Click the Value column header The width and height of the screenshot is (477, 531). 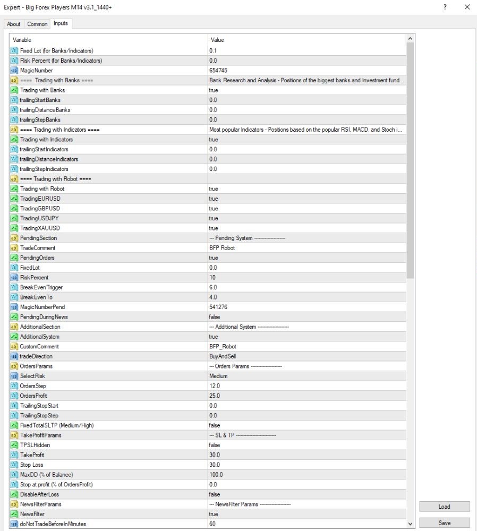(x=307, y=40)
